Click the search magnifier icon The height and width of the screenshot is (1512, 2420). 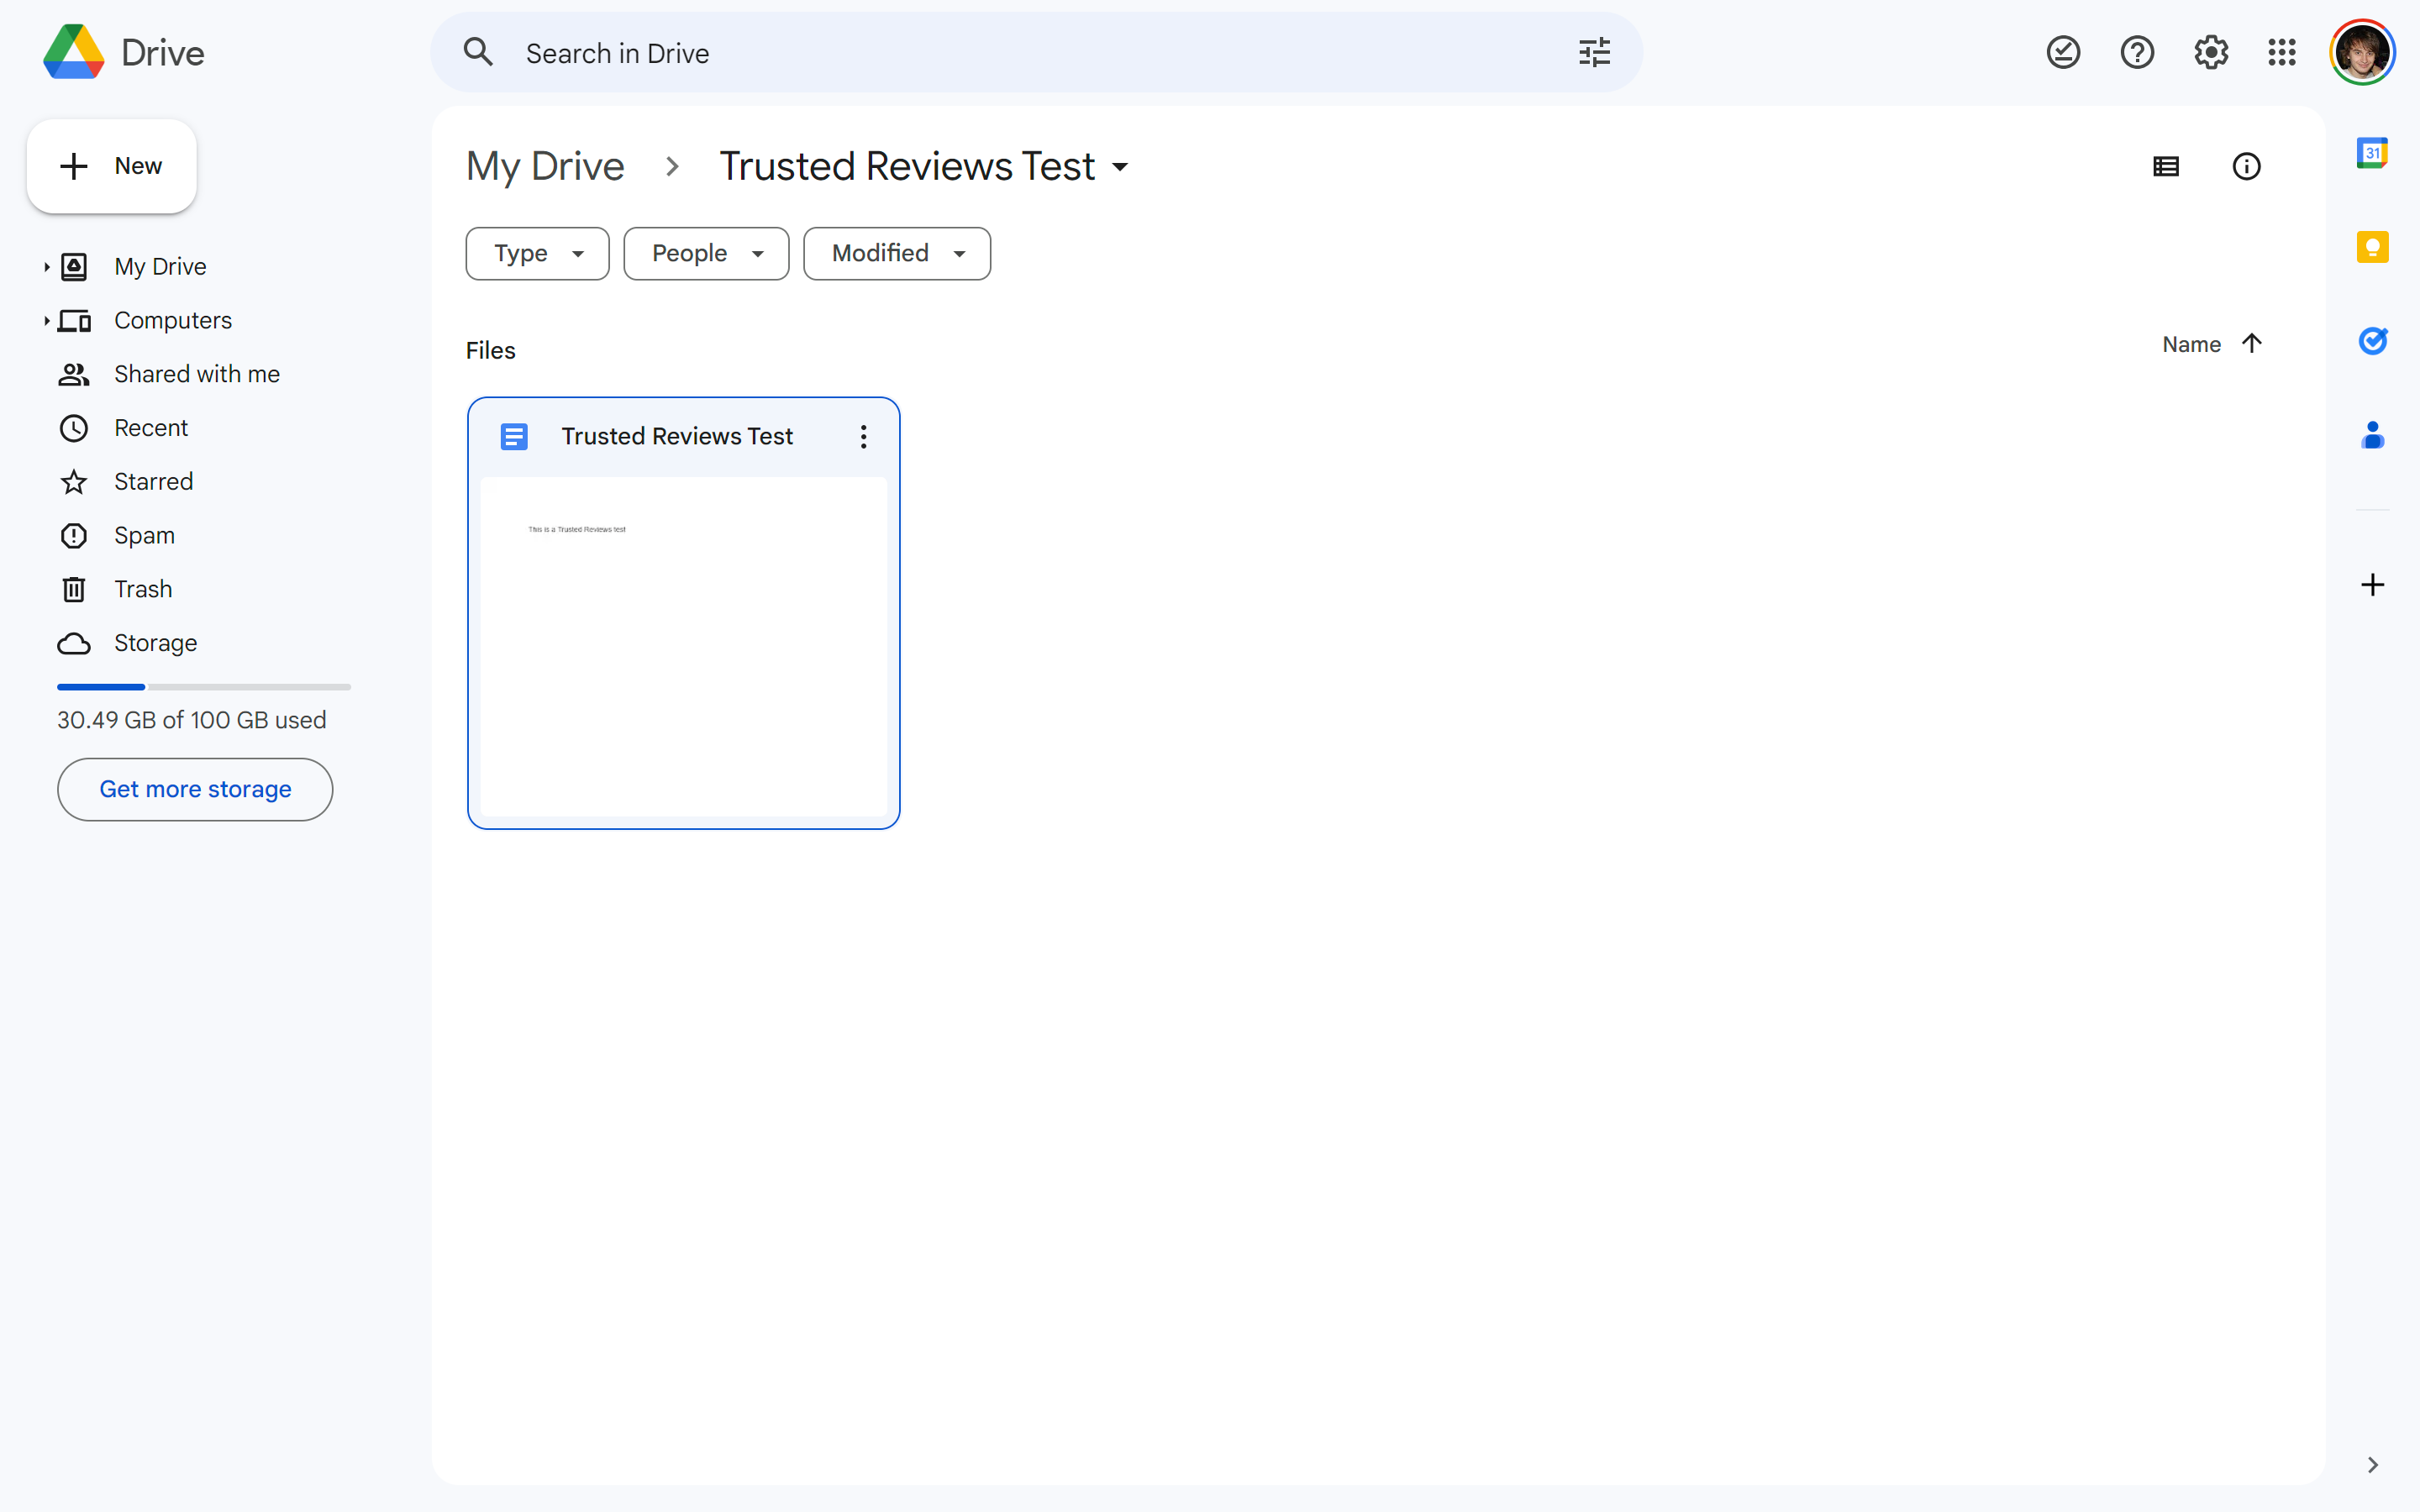(x=479, y=52)
